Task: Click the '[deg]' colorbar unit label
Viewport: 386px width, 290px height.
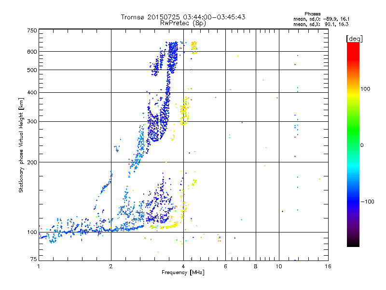Action: coord(354,39)
